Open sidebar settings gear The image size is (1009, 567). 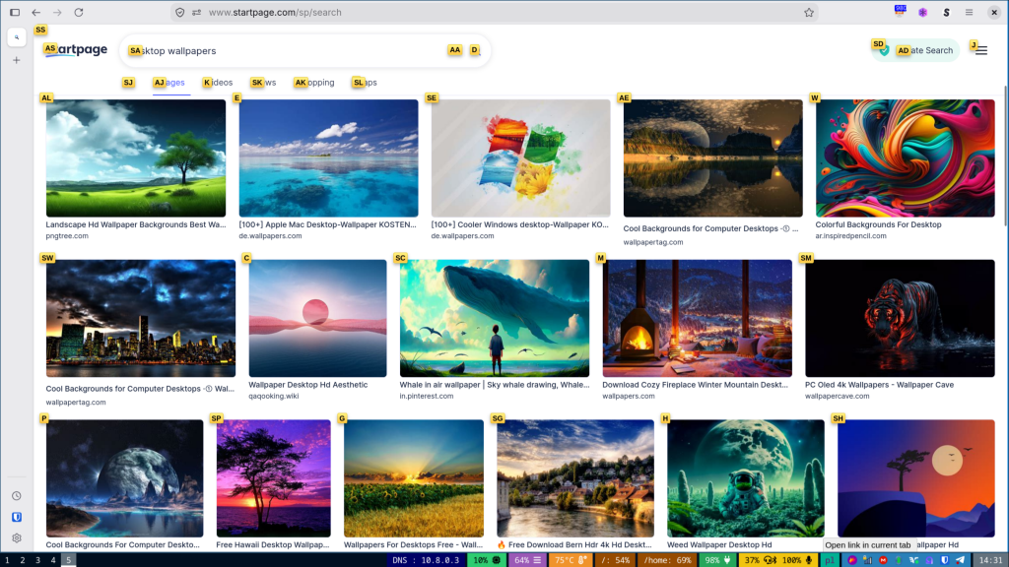[x=17, y=538]
